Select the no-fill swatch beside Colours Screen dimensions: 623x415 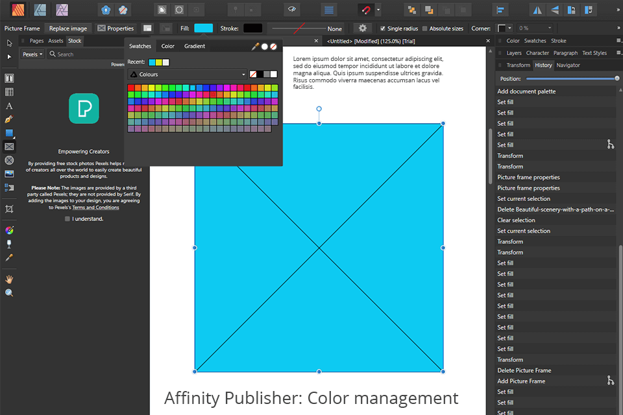coord(253,75)
